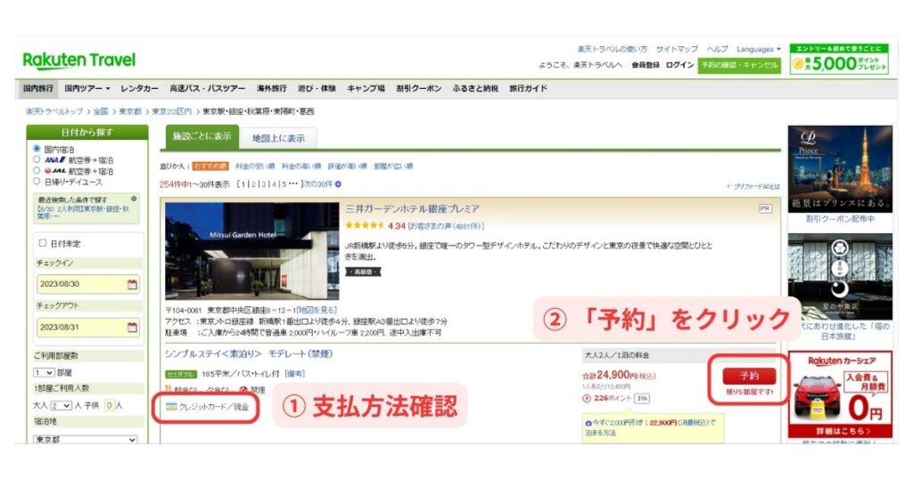
Task: Click the next 30 results arrow icon
Action: (x=338, y=183)
